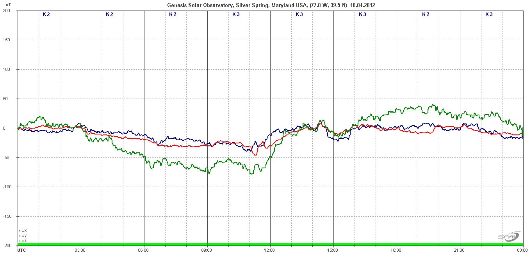Click the K 3 label between 21:00 and 00:00

pyautogui.click(x=489, y=14)
